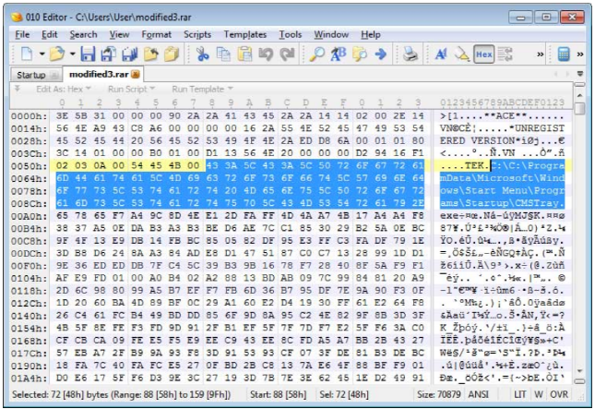Viewport: 595px width, 409px height.
Task: Open the tab list dropdown arrow
Action: click(x=580, y=73)
